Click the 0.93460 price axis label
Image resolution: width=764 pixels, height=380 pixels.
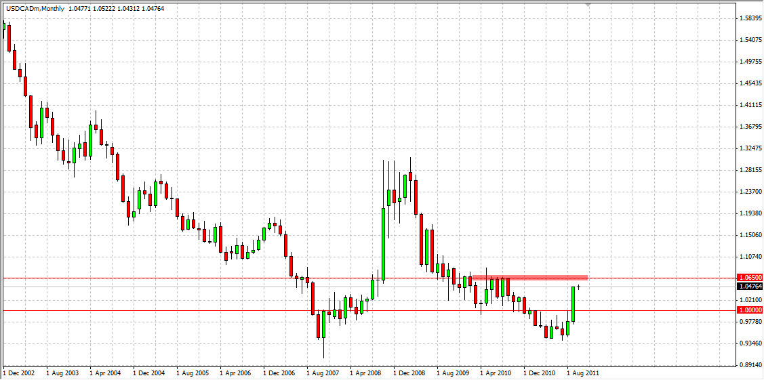[x=750, y=344]
